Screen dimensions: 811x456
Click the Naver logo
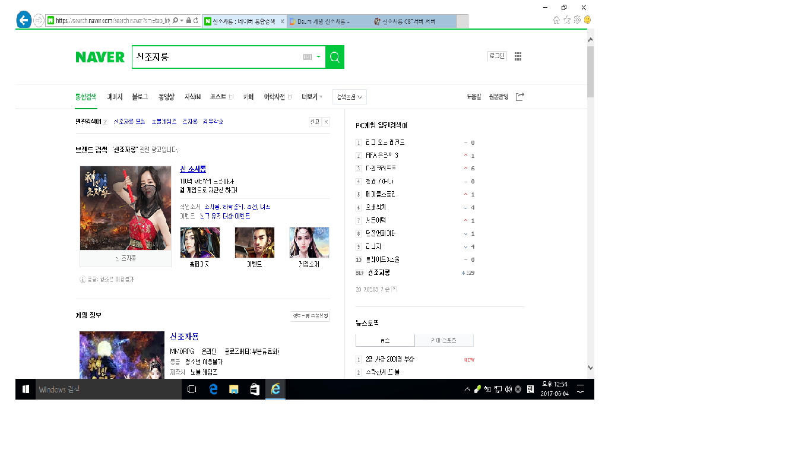coord(100,57)
